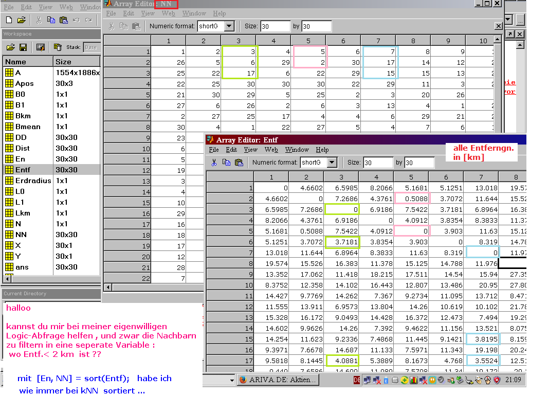
Task: Open the Window menu in Entf editor
Action: pyautogui.click(x=297, y=150)
